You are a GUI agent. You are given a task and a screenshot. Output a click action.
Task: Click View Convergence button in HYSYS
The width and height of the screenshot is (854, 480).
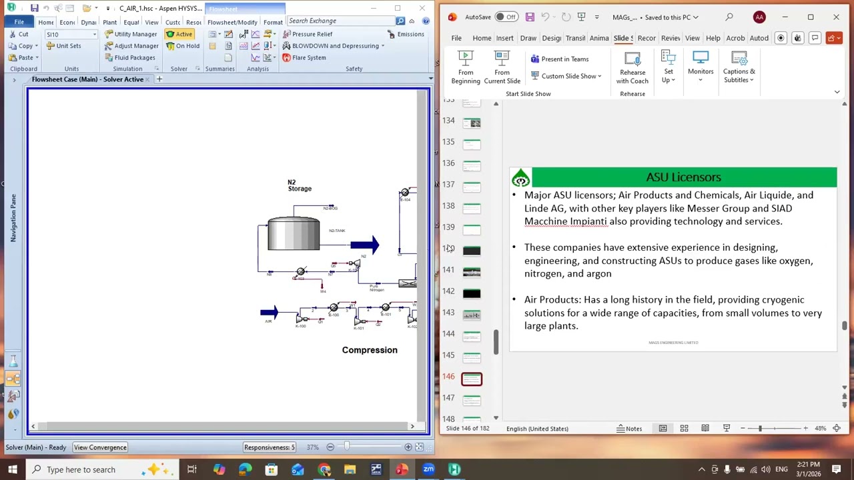pyautogui.click(x=100, y=447)
